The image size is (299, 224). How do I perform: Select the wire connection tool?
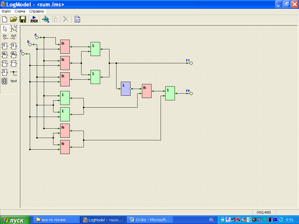pos(14,29)
